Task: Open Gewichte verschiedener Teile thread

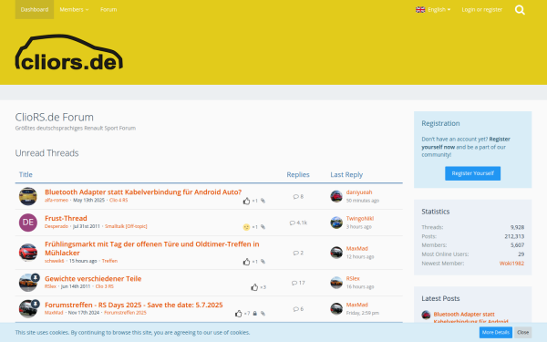Action: pos(93,278)
